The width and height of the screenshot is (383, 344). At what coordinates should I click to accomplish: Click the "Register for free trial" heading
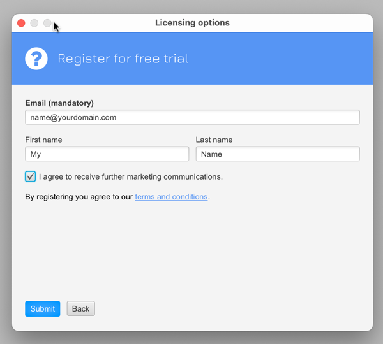click(x=123, y=59)
